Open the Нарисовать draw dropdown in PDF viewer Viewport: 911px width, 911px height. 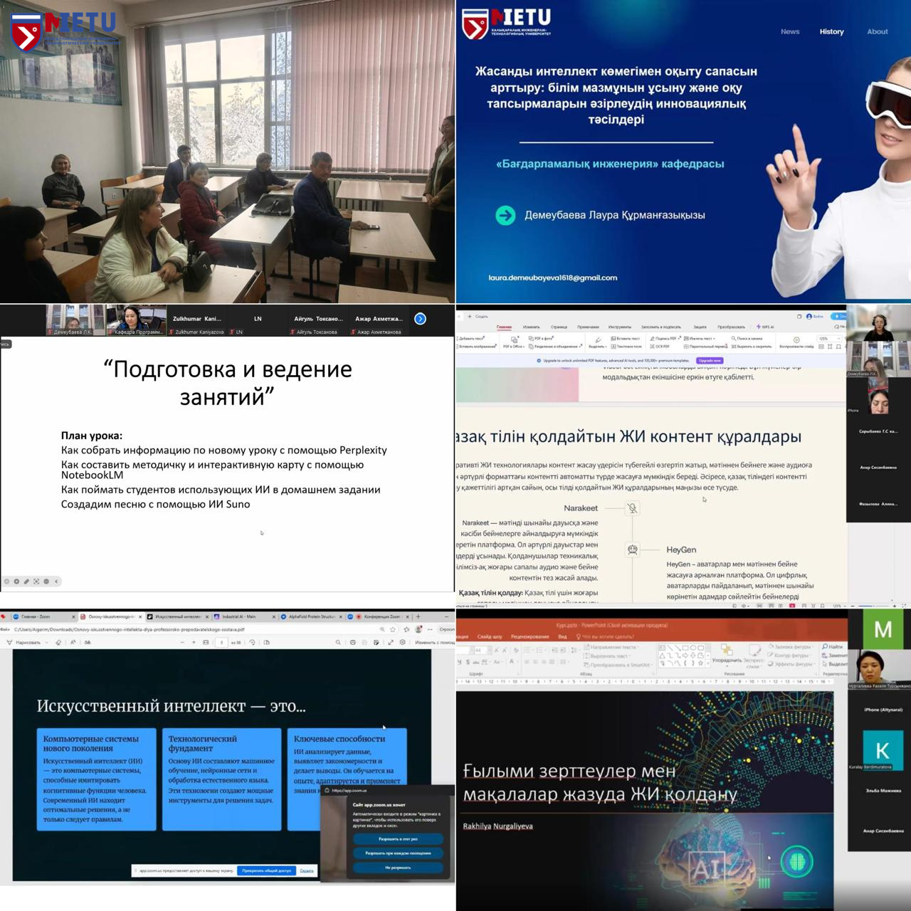[x=29, y=643]
